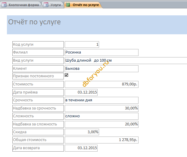Click the Стоимость label
Viewport: 187px width, 157px height.
38,84
